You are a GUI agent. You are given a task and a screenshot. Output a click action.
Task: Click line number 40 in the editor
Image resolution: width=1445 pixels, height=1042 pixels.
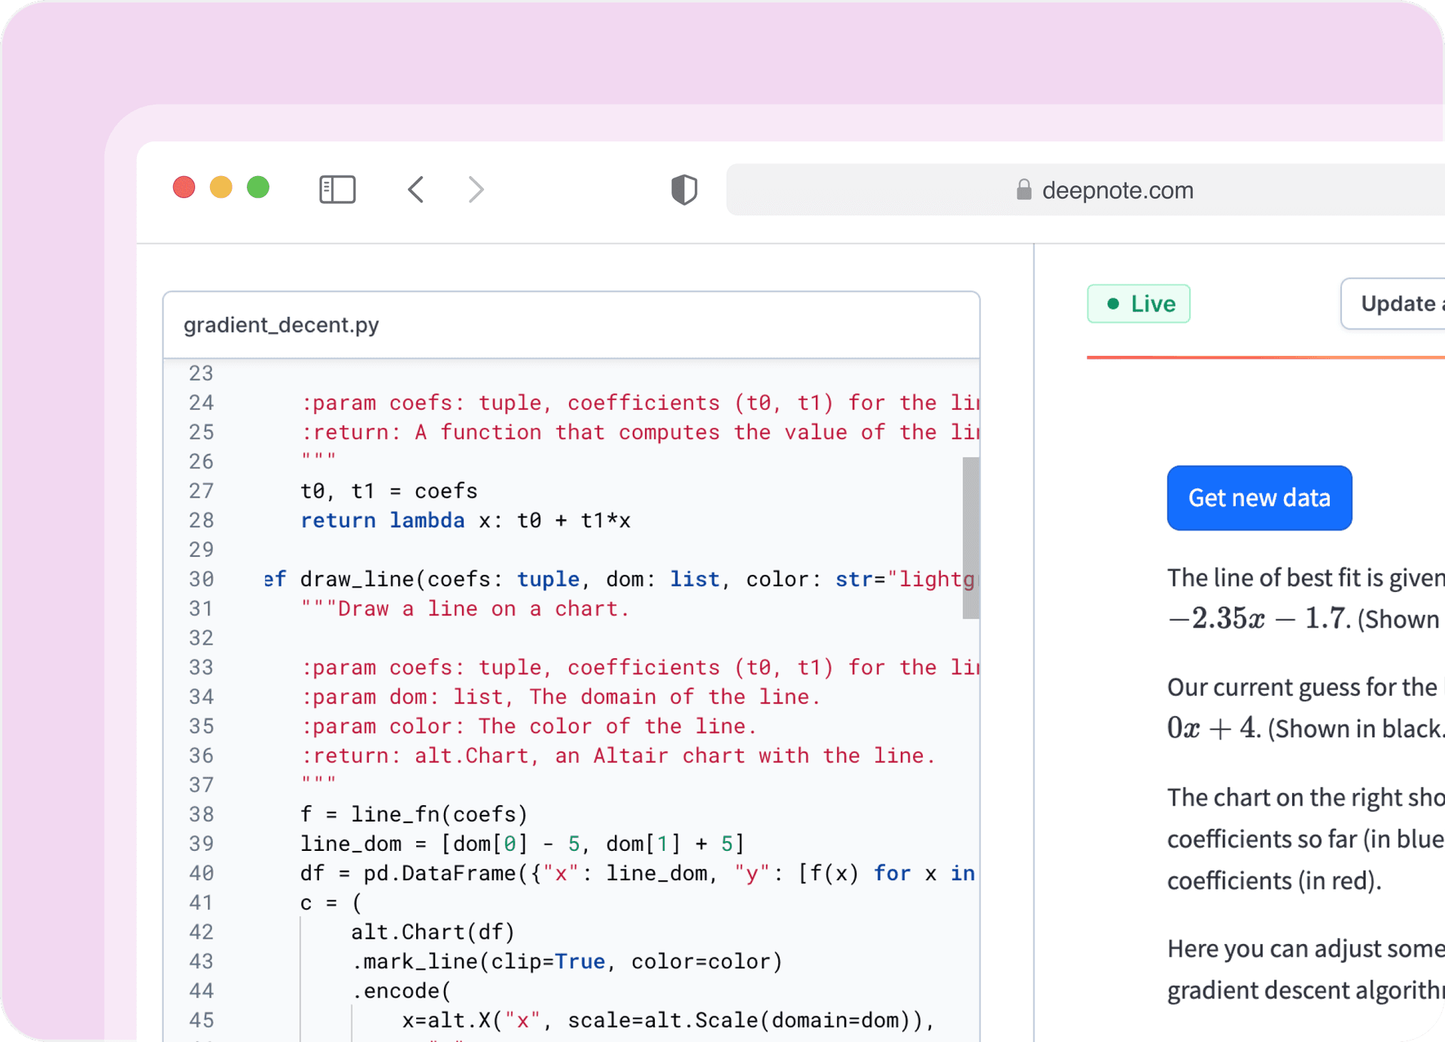201,873
